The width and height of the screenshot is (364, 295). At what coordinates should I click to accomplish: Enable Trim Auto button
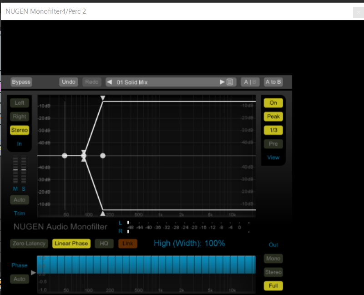(x=20, y=200)
